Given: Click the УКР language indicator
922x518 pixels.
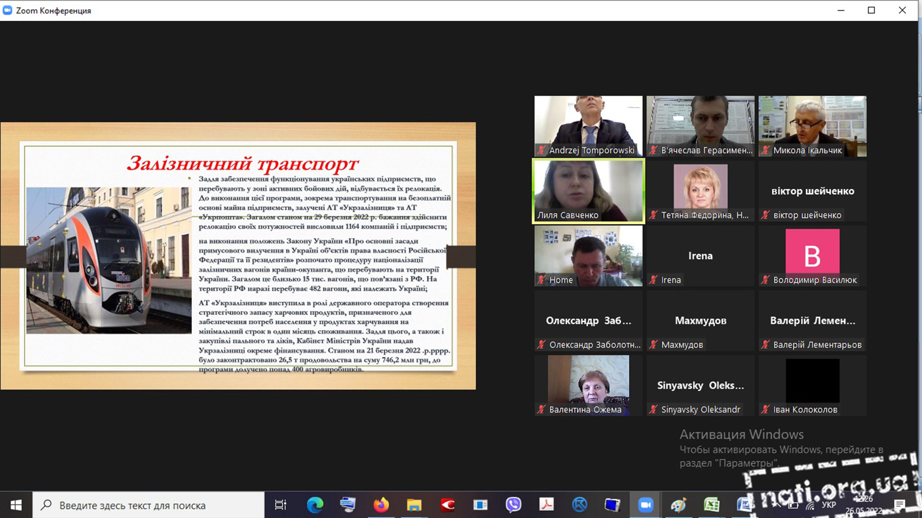Looking at the screenshot, I should (829, 505).
